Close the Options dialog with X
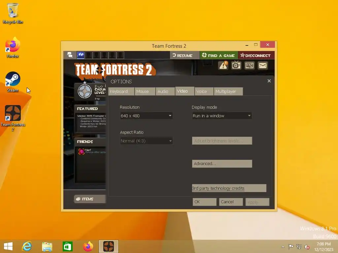This screenshot has height=253, width=338. (269, 81)
